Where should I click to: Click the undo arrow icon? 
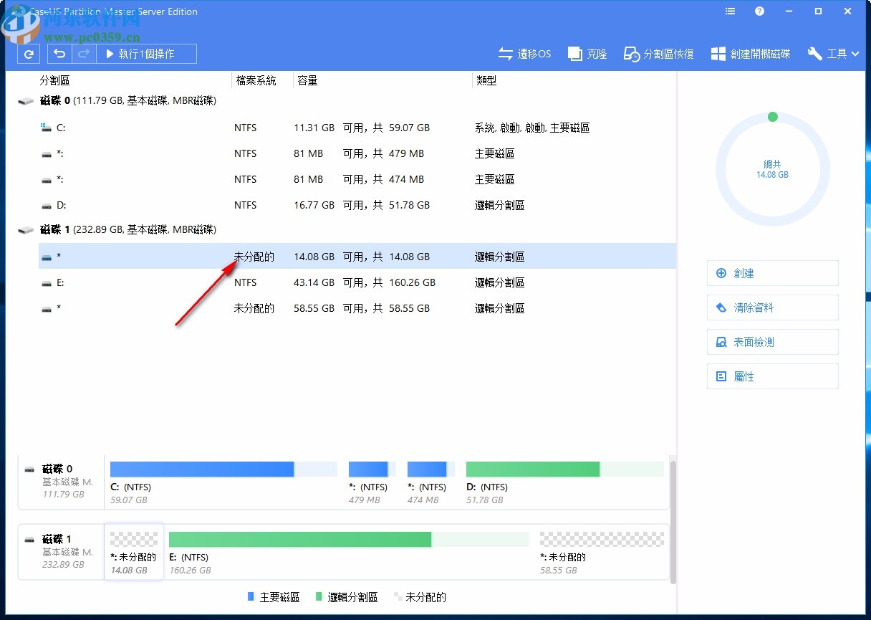pos(59,53)
